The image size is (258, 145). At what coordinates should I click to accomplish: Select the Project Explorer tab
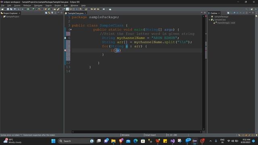click(x=10, y=13)
